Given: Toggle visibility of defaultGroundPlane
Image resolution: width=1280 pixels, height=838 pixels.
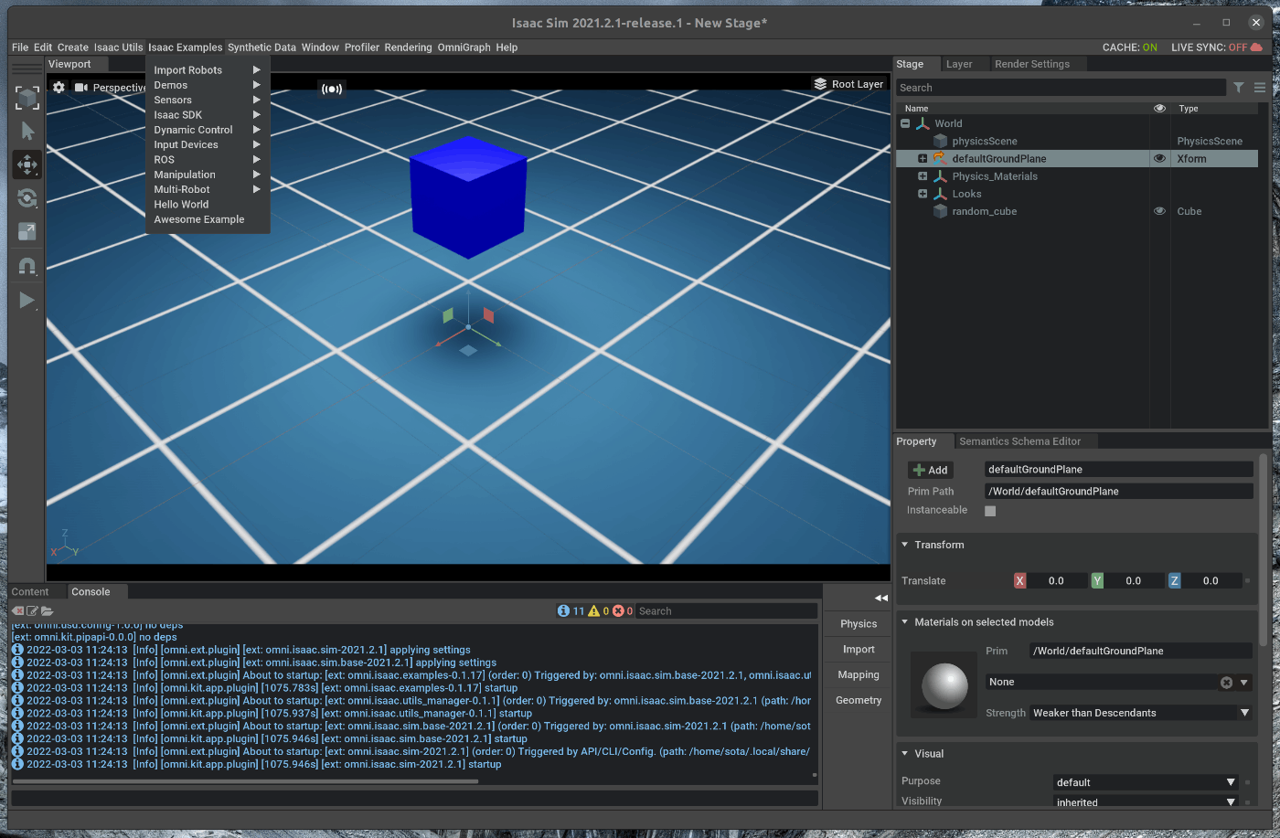Looking at the screenshot, I should [x=1159, y=158].
